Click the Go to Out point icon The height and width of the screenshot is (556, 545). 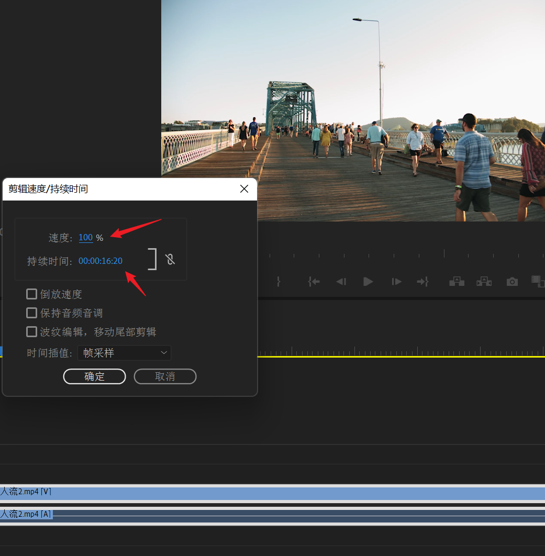coord(422,282)
